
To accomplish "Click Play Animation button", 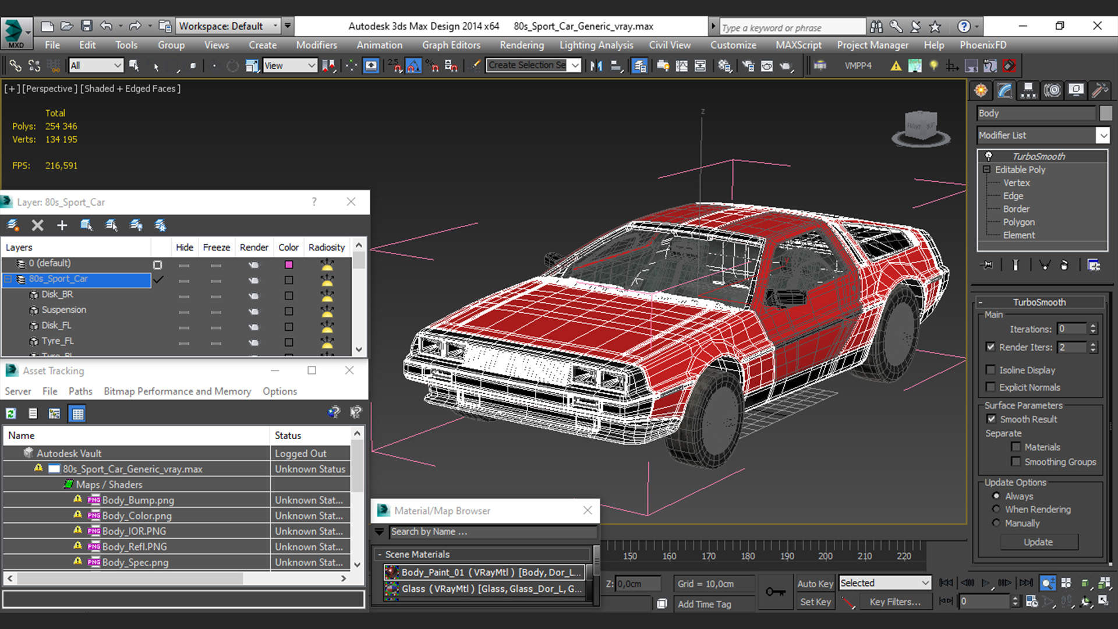I will point(986,582).
